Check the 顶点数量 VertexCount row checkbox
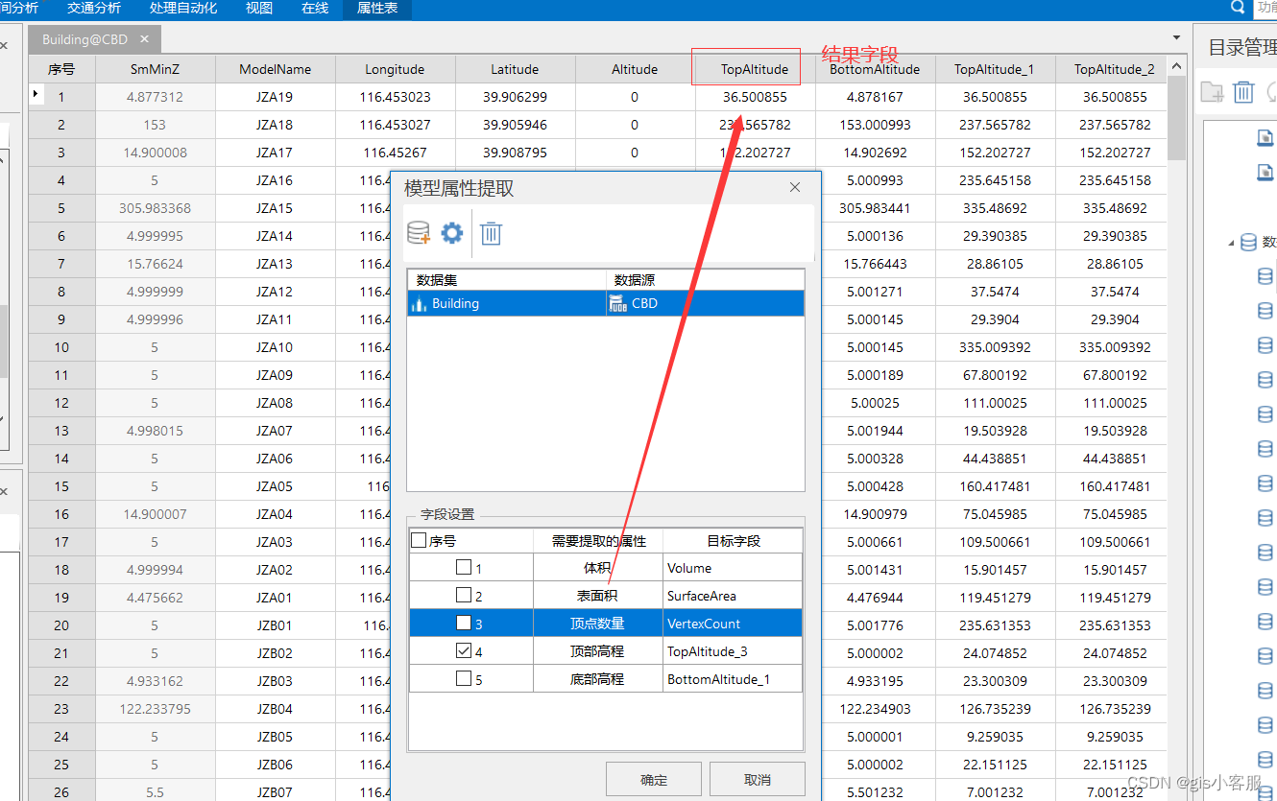The image size is (1277, 801). 464,624
